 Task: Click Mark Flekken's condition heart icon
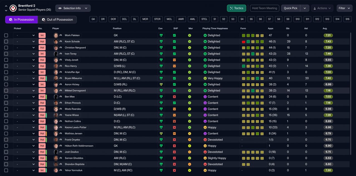161,36
